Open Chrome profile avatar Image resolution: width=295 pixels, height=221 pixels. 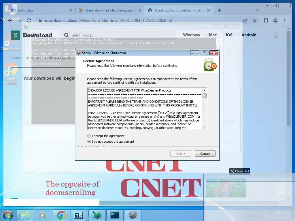[x=275, y=20]
